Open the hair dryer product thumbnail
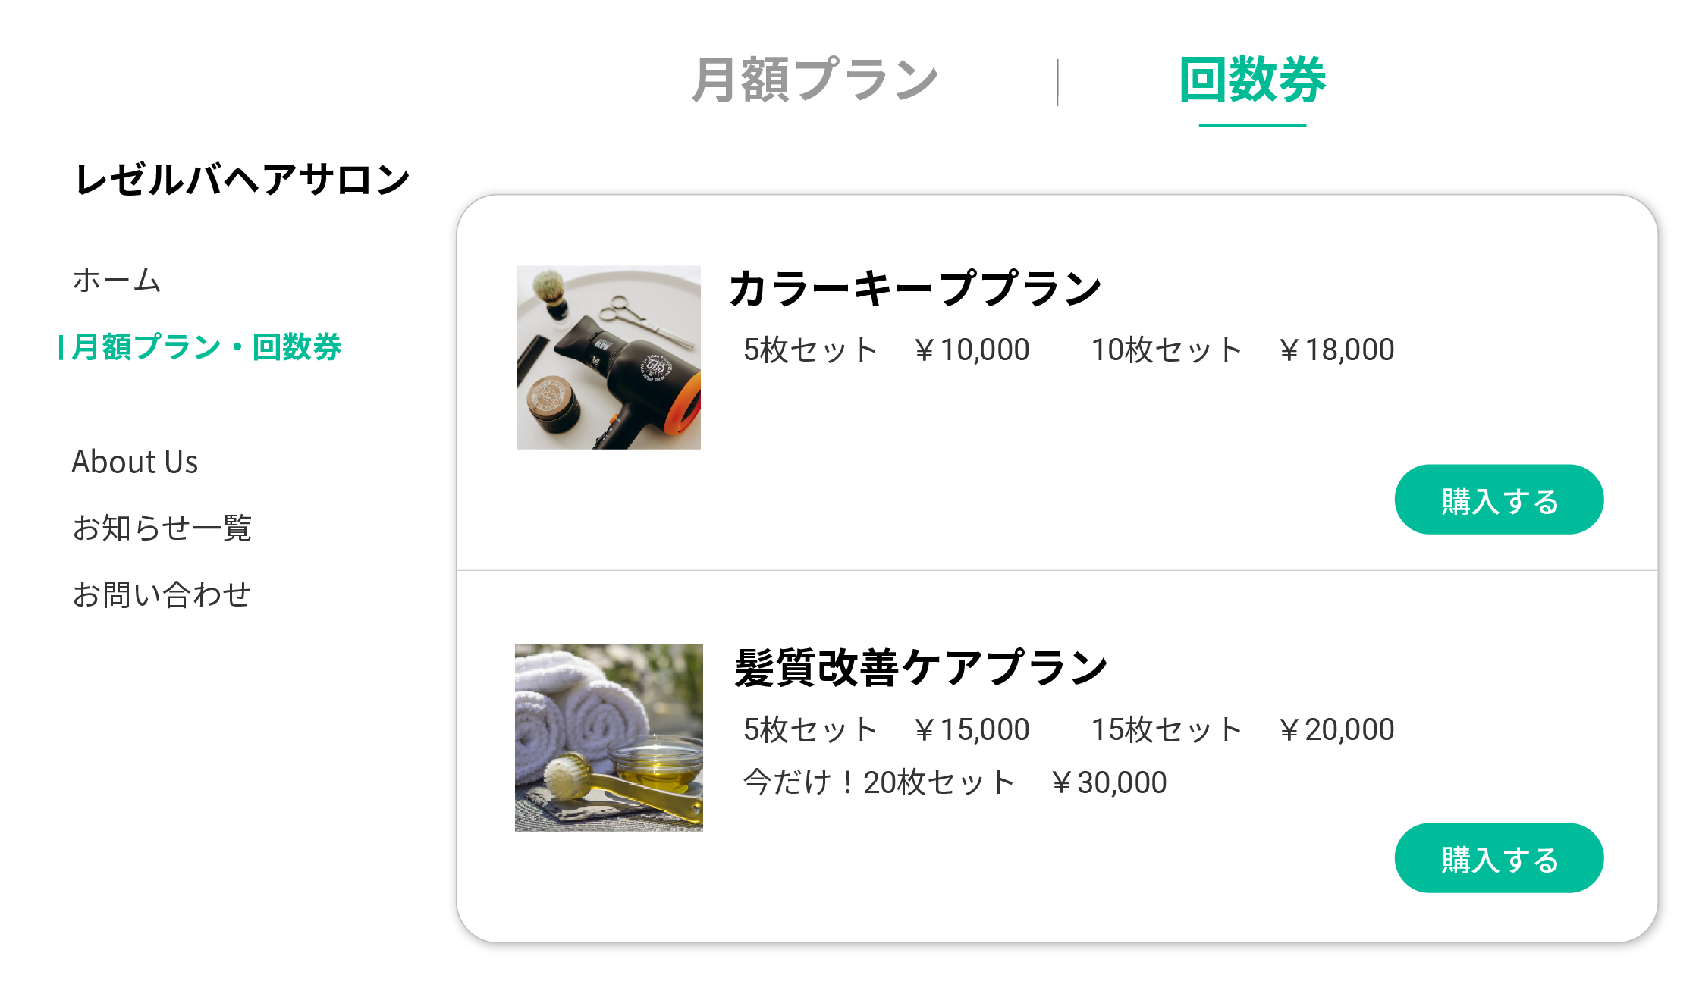The height and width of the screenshot is (997, 1699). (x=608, y=357)
